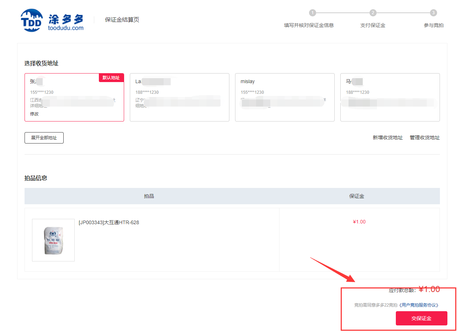Click the 参与竞拍 step label
457x335 pixels.
434,26
